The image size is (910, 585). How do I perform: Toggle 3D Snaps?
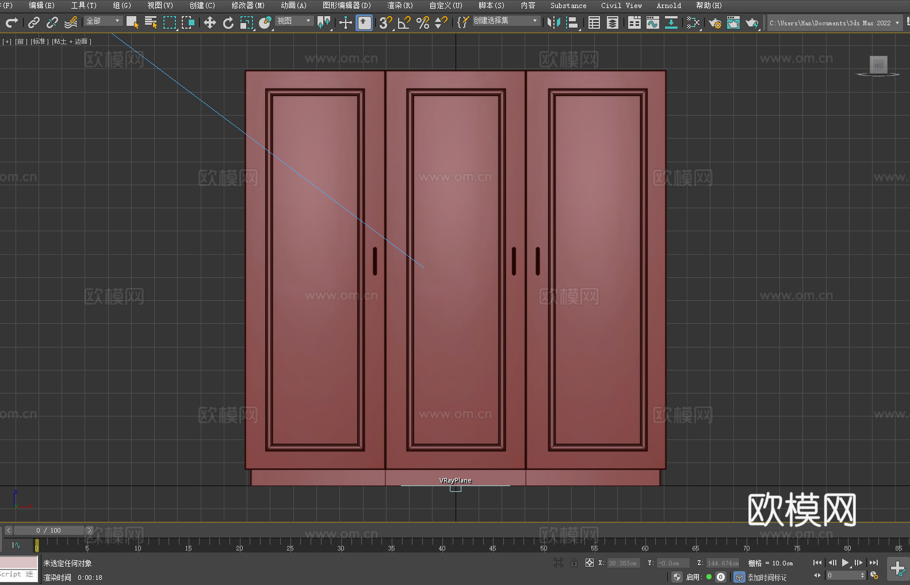click(386, 22)
